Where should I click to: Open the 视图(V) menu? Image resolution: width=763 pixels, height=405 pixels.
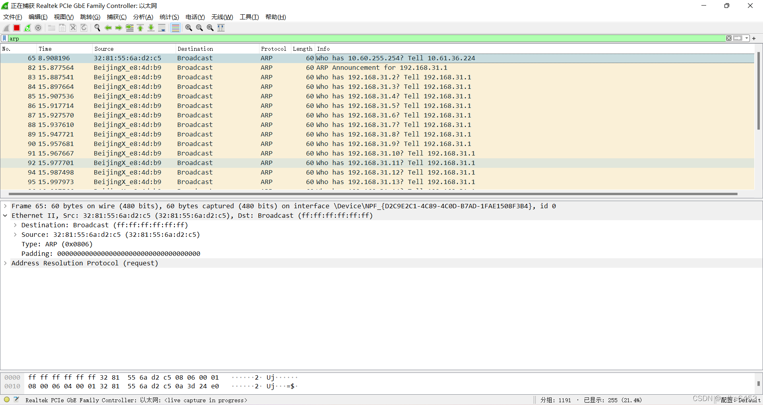(64, 17)
